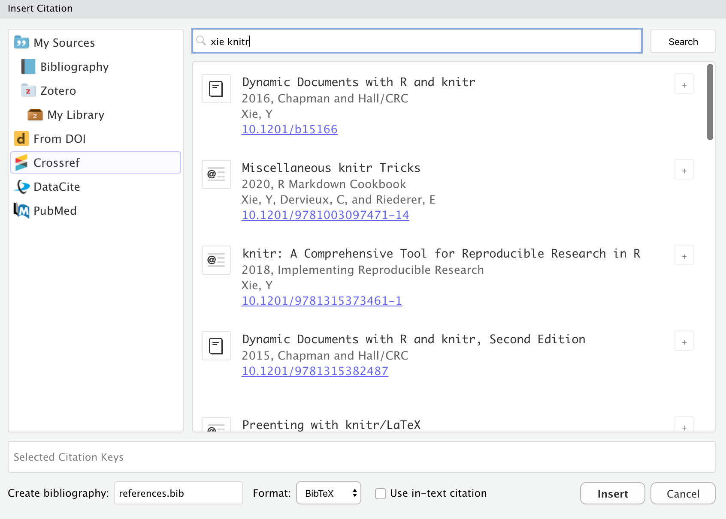
Task: Select the From DOI source
Action: click(x=60, y=138)
